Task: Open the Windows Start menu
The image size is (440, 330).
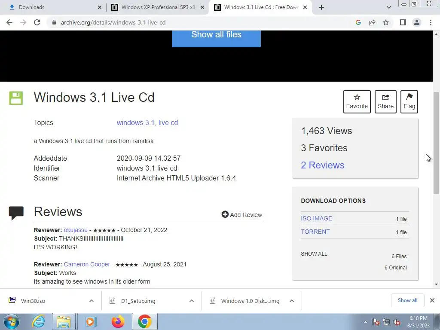Action: [x=11, y=321]
